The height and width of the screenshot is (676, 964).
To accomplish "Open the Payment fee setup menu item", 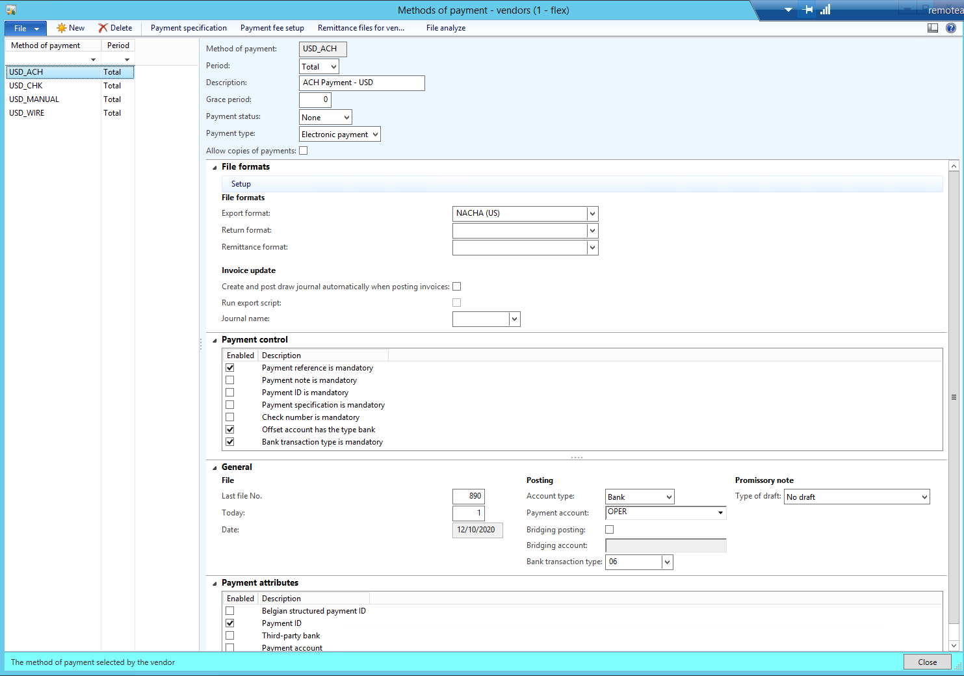I will (x=272, y=28).
